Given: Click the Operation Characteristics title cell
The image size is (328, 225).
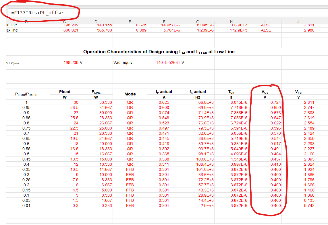Looking at the screenshot, I should pyautogui.click(x=159, y=52).
